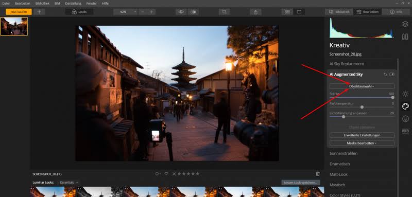Click the Jetzt kaufen button
The height and width of the screenshot is (197, 412).
[19, 12]
